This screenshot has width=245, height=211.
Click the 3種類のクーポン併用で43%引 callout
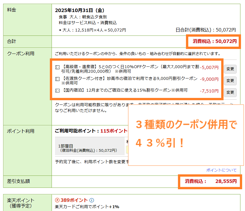pos(186,135)
